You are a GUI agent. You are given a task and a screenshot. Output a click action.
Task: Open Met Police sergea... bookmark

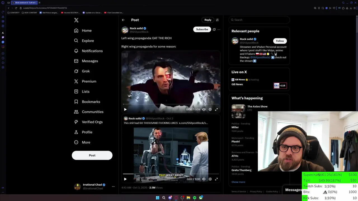pyautogui.click(x=49, y=13)
